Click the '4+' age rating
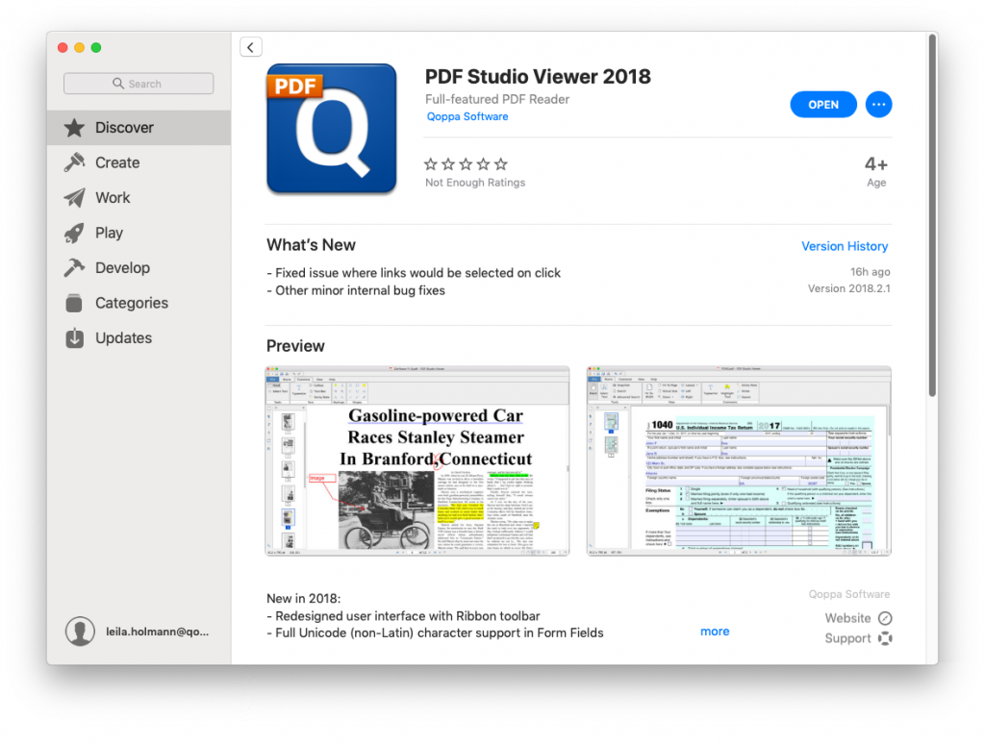The image size is (985, 744). (x=875, y=164)
